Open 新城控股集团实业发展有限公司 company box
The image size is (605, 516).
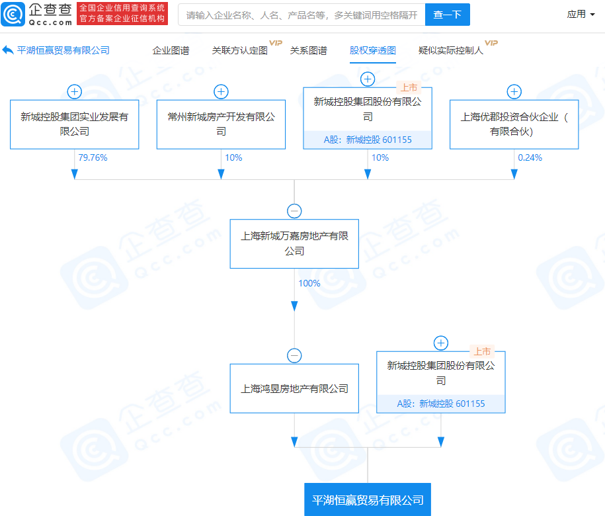pyautogui.click(x=75, y=124)
